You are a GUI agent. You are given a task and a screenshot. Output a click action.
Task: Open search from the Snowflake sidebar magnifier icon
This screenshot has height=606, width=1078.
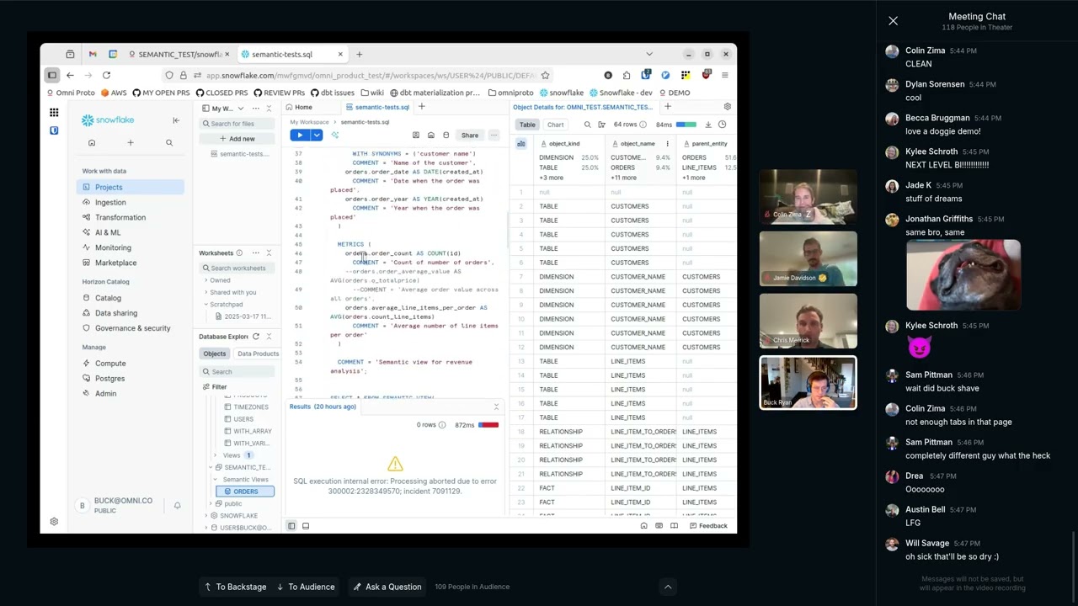point(169,143)
